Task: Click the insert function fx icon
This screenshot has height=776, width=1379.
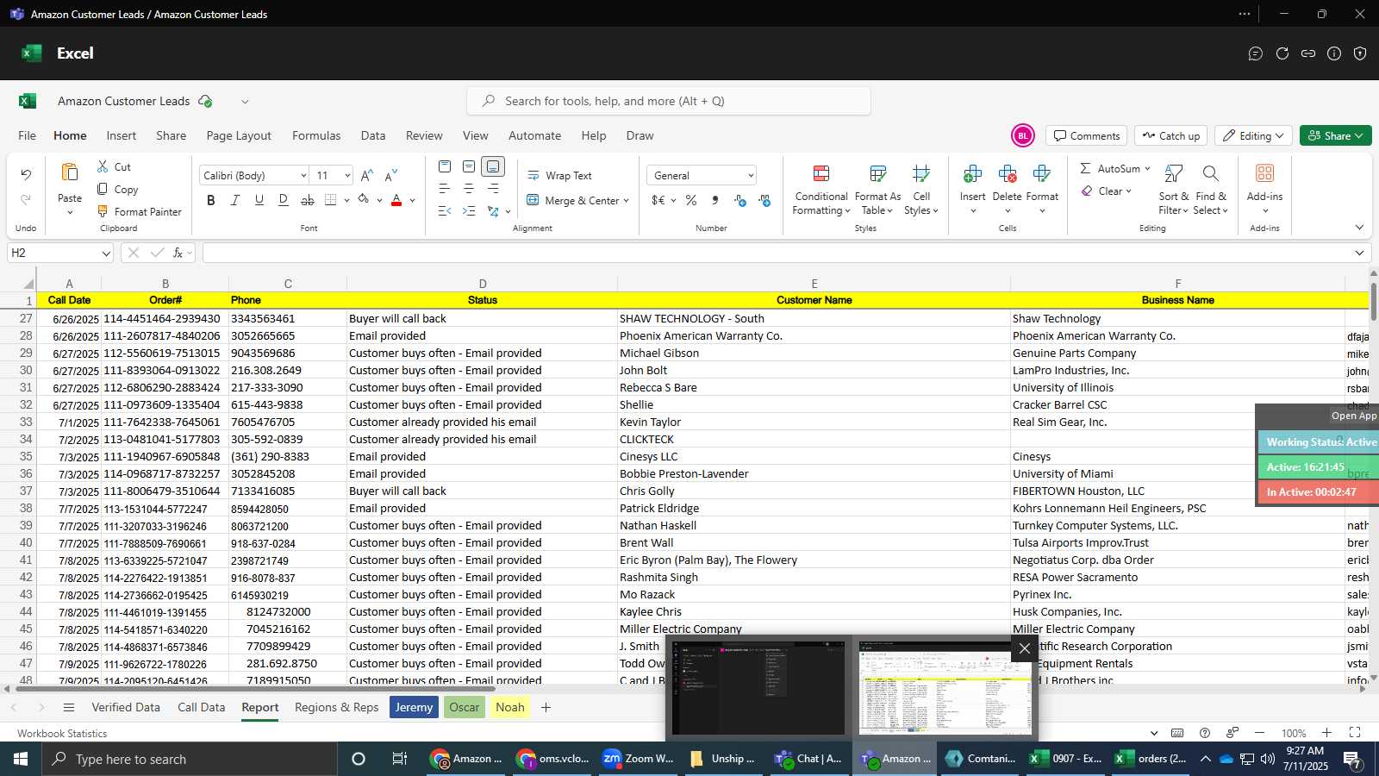Action: coord(178,253)
